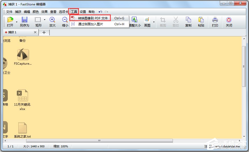Expand the Draw tool dropdown arrow
The width and height of the screenshot is (249, 152).
[x=154, y=22]
